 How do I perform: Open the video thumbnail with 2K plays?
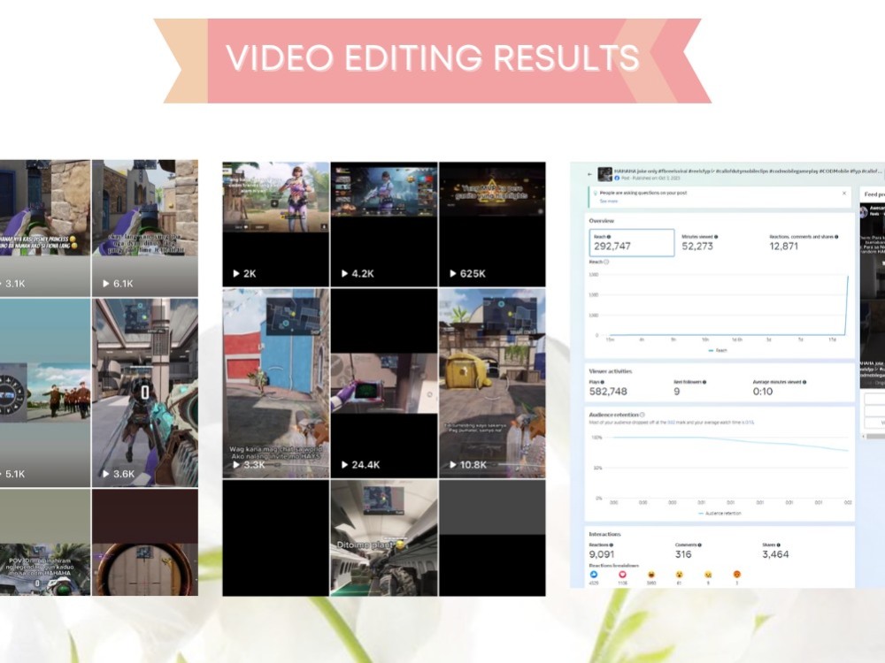pyautogui.click(x=275, y=225)
